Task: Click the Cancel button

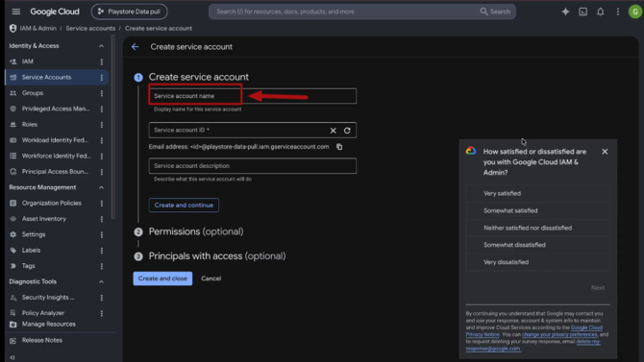Action: pos(211,278)
